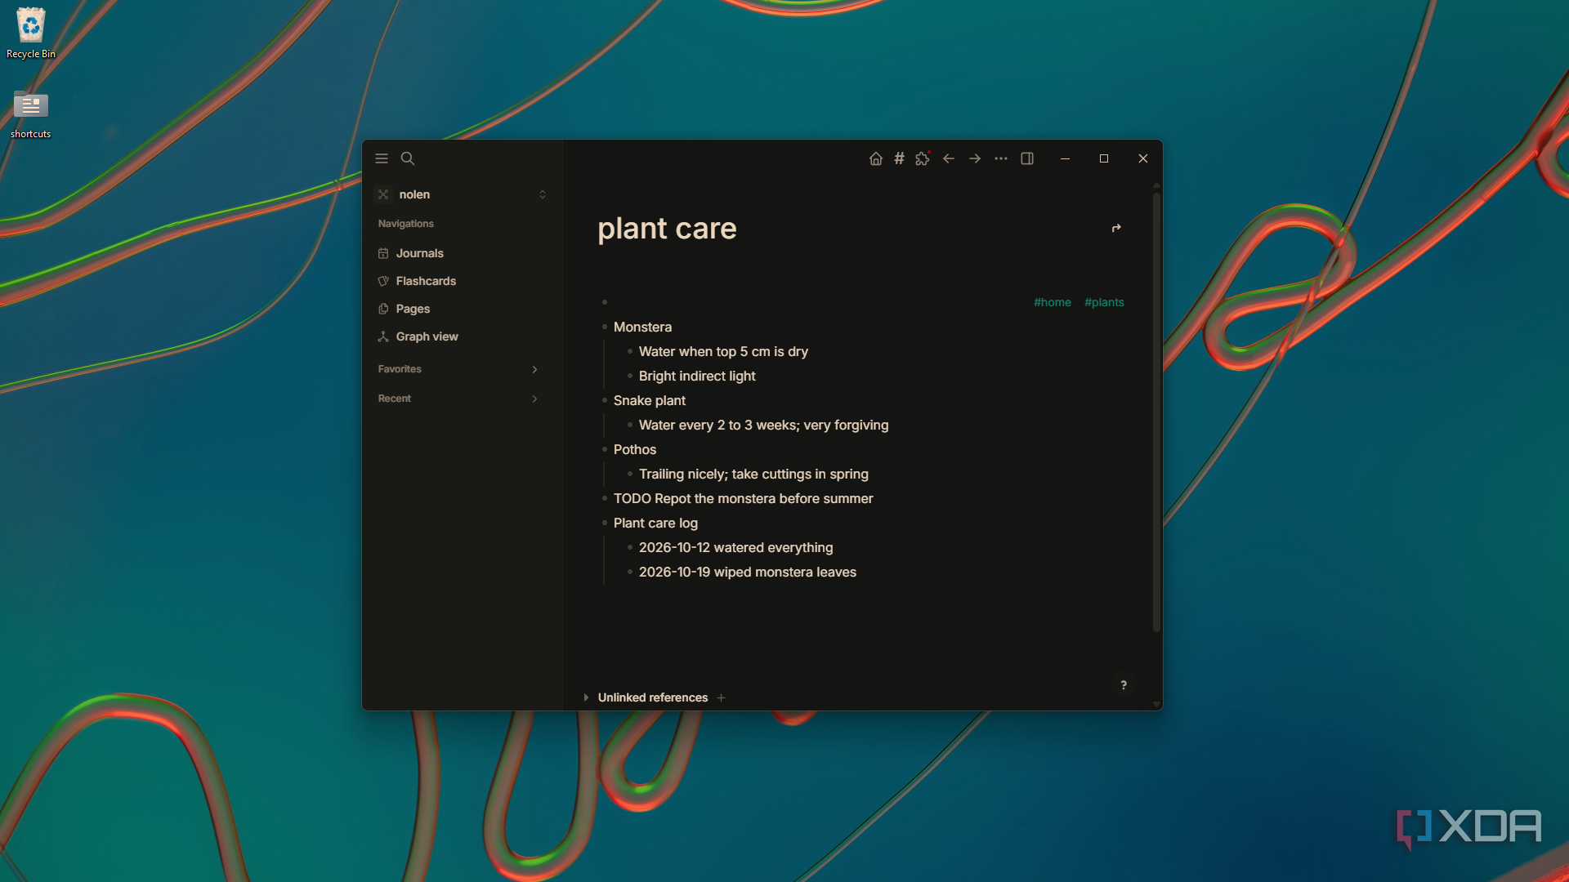Click the plus next to Unlinked references

pyautogui.click(x=721, y=697)
